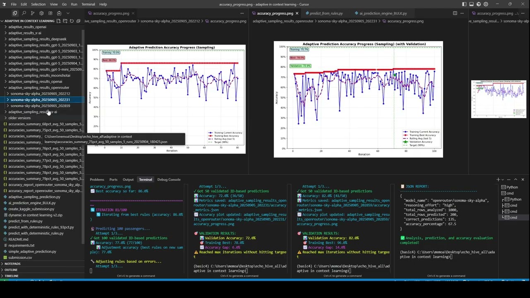Viewport: 530px width, 298px height.
Task: Open the terminal panel more actions menu
Action: click(509, 180)
